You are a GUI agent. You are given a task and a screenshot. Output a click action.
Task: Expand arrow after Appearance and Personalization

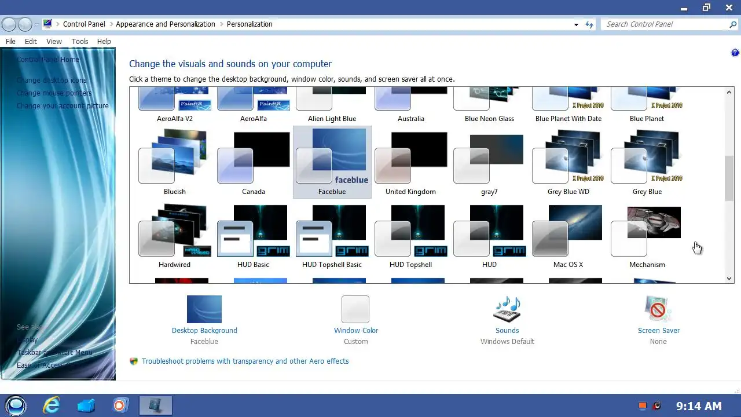[221, 24]
